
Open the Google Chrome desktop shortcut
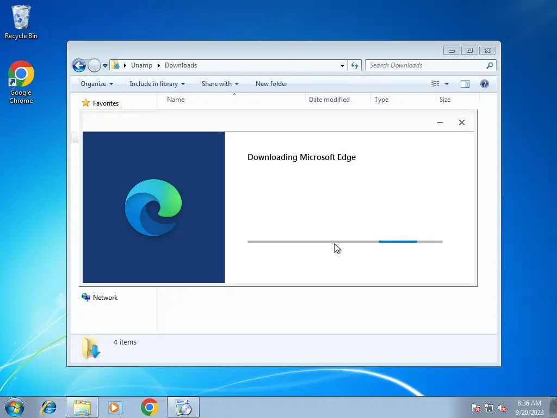pos(21,82)
